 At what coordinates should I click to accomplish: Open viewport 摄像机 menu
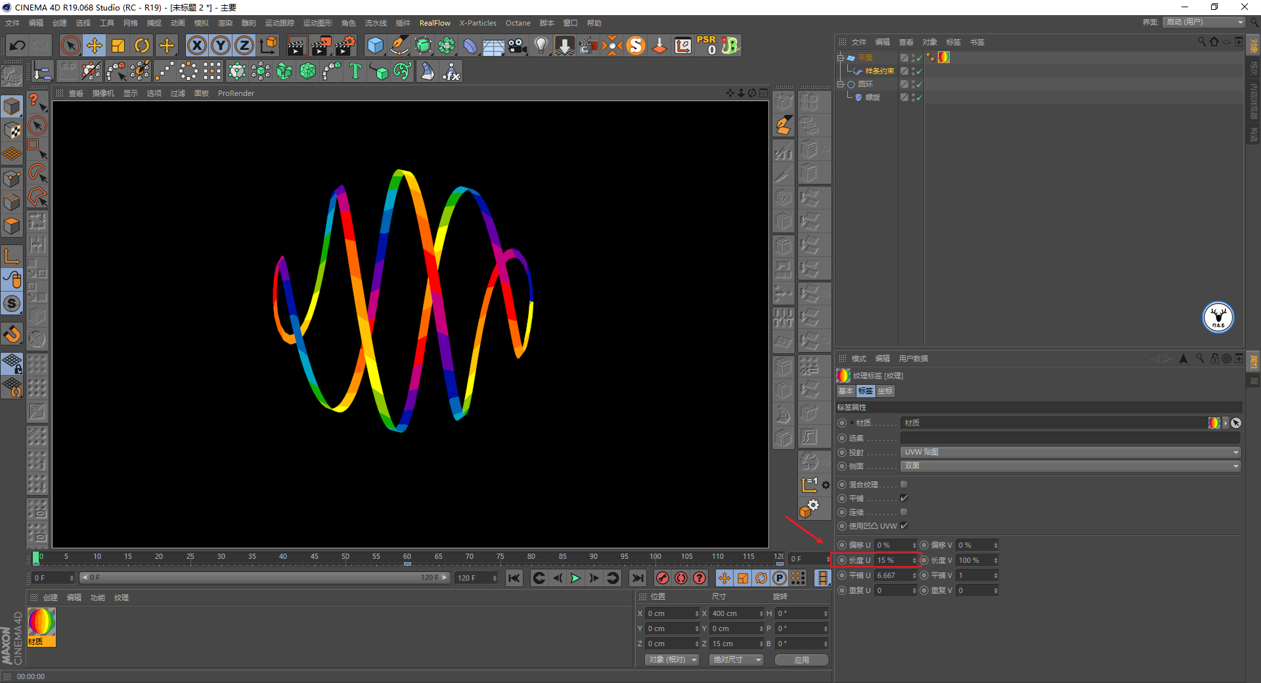click(103, 93)
